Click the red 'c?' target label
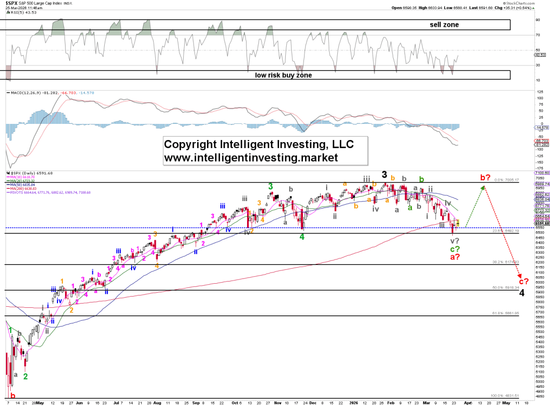 523,281
